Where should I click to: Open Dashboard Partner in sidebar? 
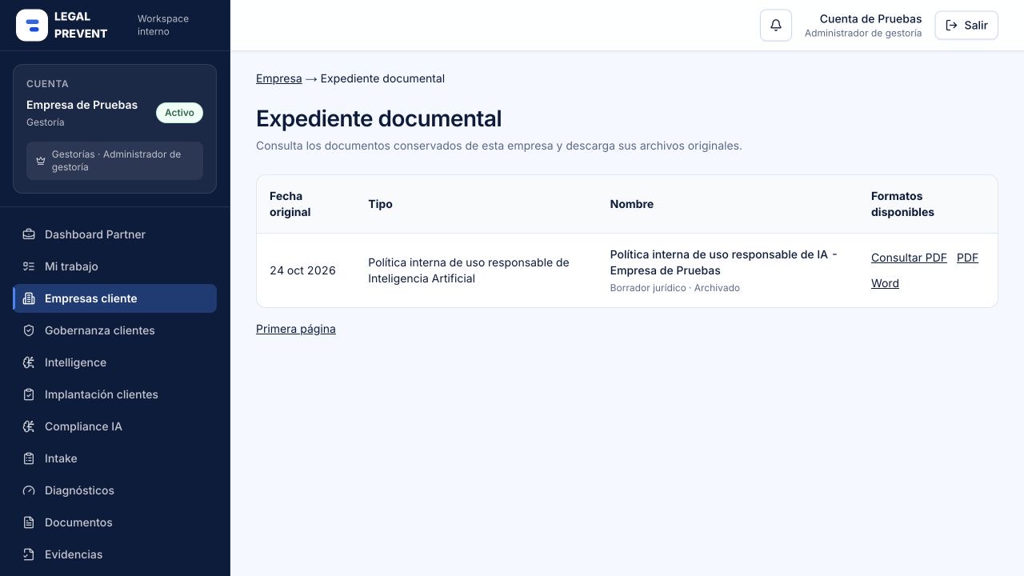click(x=115, y=234)
